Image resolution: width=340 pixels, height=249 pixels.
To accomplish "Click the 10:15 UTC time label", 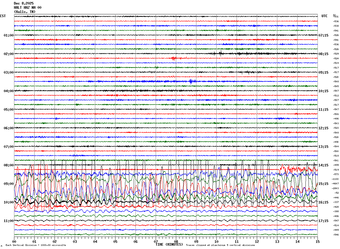I will 323,91.
